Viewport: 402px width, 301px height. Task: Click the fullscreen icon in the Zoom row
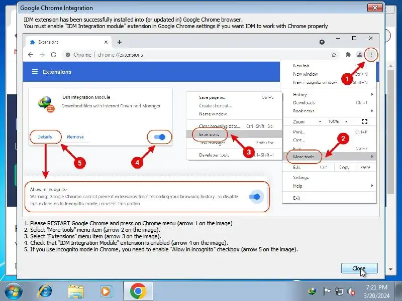click(x=365, y=121)
